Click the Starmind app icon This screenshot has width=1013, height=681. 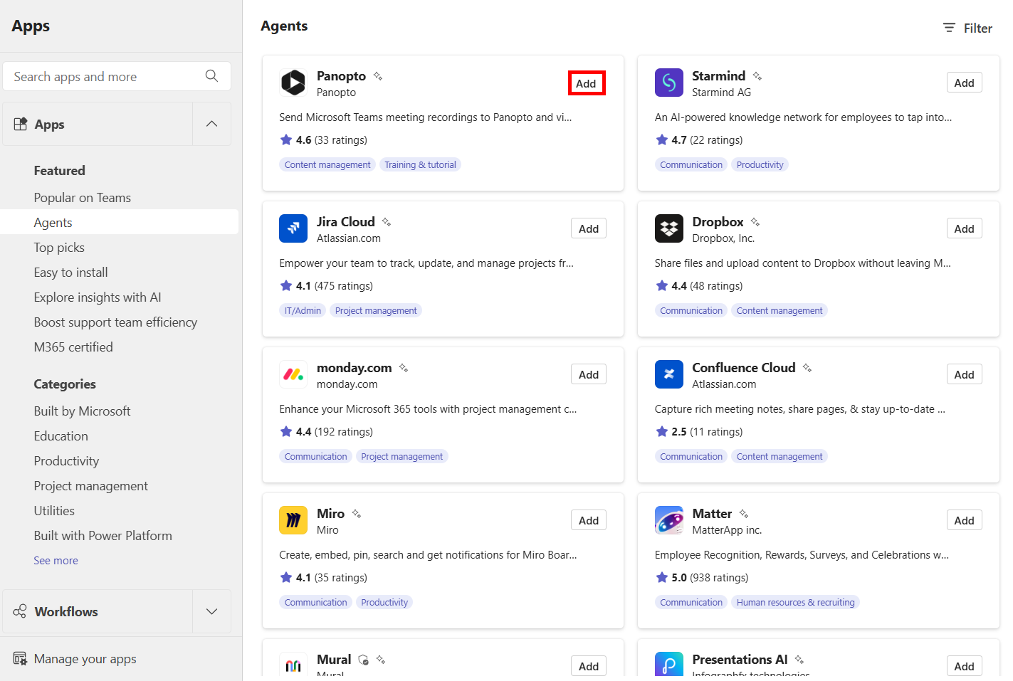[668, 83]
